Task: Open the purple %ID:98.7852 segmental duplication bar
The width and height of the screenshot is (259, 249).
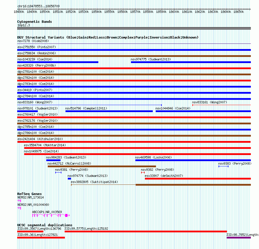Action: tap(239, 238)
